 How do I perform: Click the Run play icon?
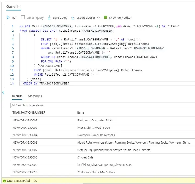point(8,18)
